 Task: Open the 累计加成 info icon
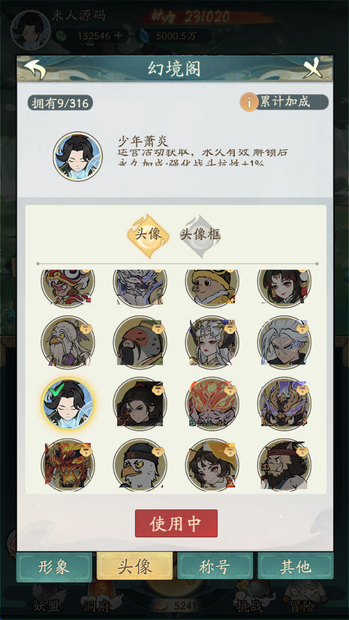pyautogui.click(x=249, y=102)
